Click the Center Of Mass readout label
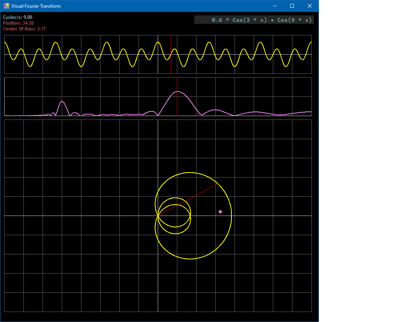This screenshot has width=393, height=322. [x=25, y=29]
